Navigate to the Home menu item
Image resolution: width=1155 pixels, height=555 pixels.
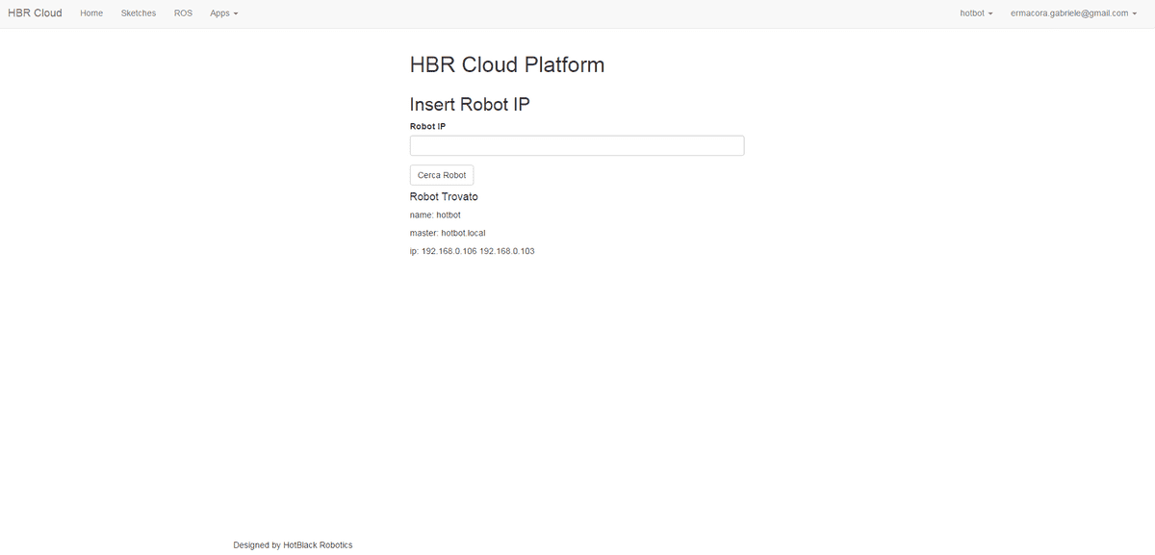point(91,13)
